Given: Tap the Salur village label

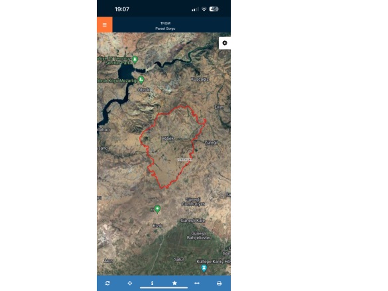Looking at the screenshot, I should [179, 259].
